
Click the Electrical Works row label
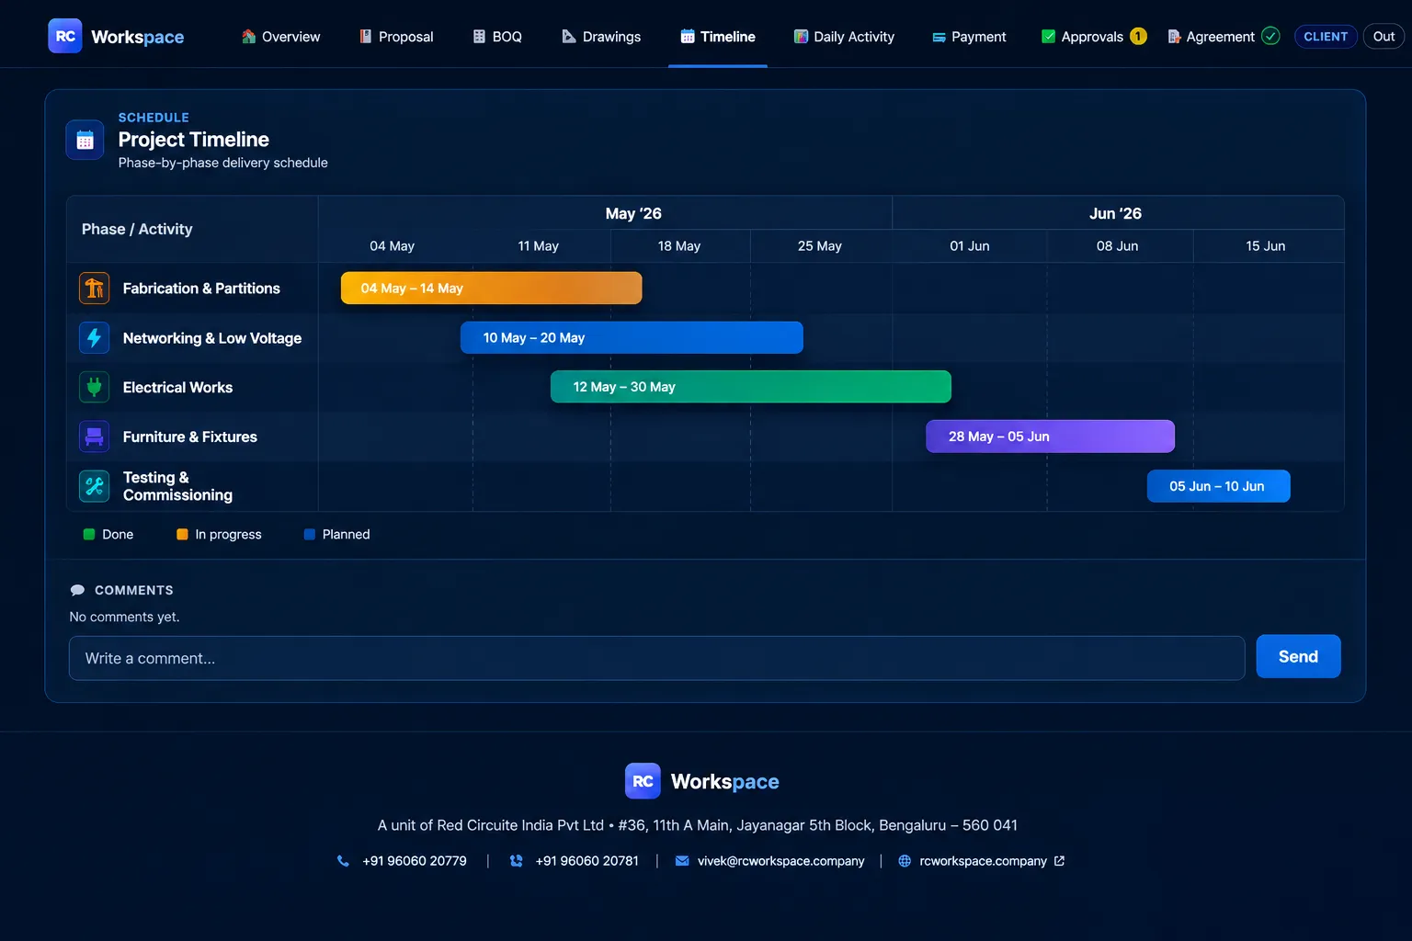click(177, 388)
